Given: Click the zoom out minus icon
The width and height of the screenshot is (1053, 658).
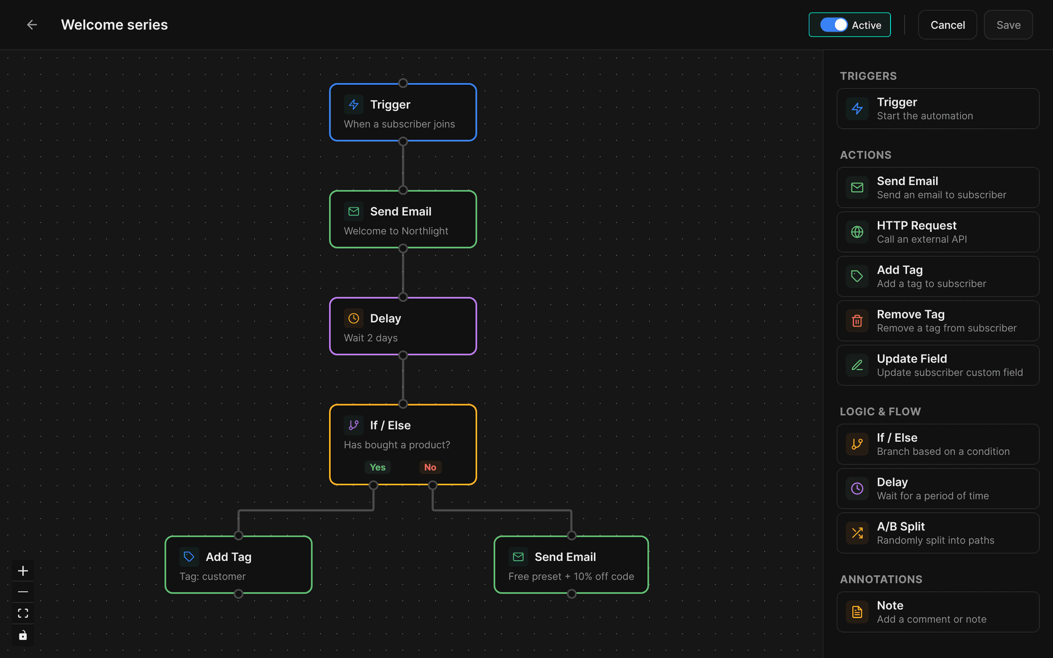Looking at the screenshot, I should pyautogui.click(x=23, y=592).
